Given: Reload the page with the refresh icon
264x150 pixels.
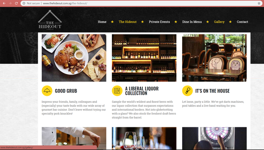Looking at the screenshot, I should 16,3.
